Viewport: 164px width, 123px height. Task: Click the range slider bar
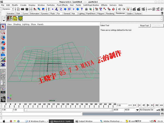pyautogui.click(x=68, y=110)
